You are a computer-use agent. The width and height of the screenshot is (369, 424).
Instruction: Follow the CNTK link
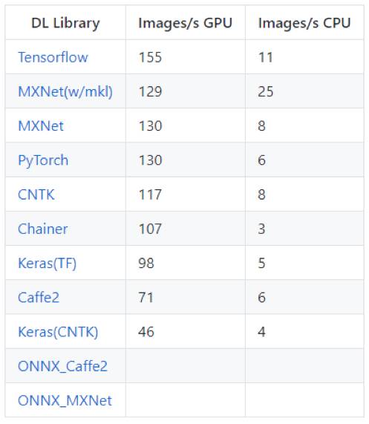tap(36, 195)
